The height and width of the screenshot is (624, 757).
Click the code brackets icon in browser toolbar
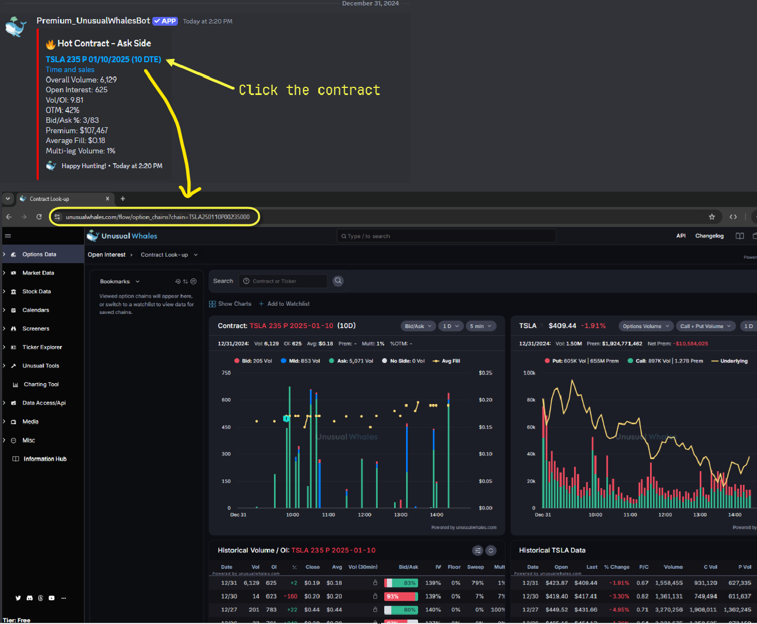click(x=733, y=217)
